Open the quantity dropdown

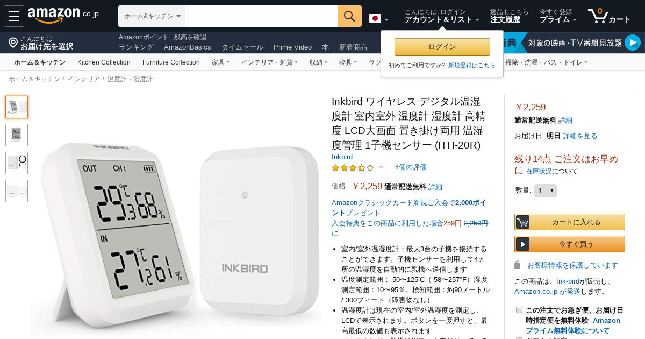coord(546,190)
